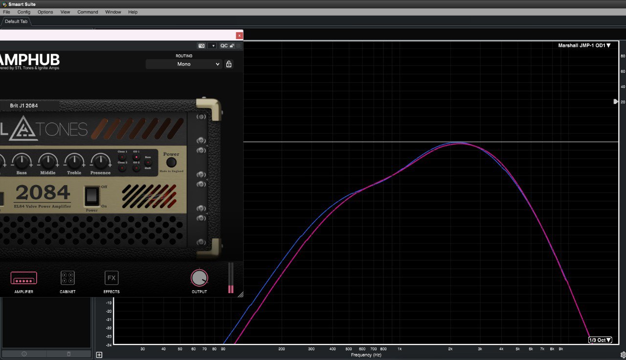Close the AmpHub plugin window with red X
Screen dimensions: 626x360
239,35
